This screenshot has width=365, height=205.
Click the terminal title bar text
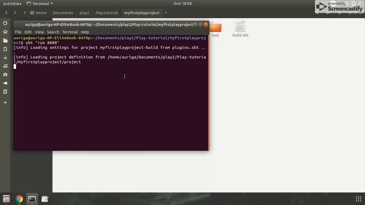point(109,24)
